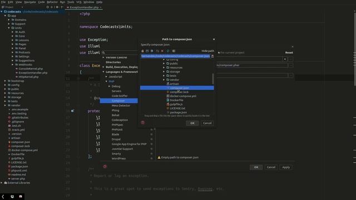Open the PHP interpreter dropdown arrow
This screenshot has height=200, width=356.
285,59
